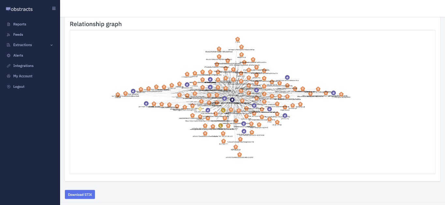Click the Alerts icon in sidebar
Screen dimensions: 445x205
pyautogui.click(x=8, y=56)
